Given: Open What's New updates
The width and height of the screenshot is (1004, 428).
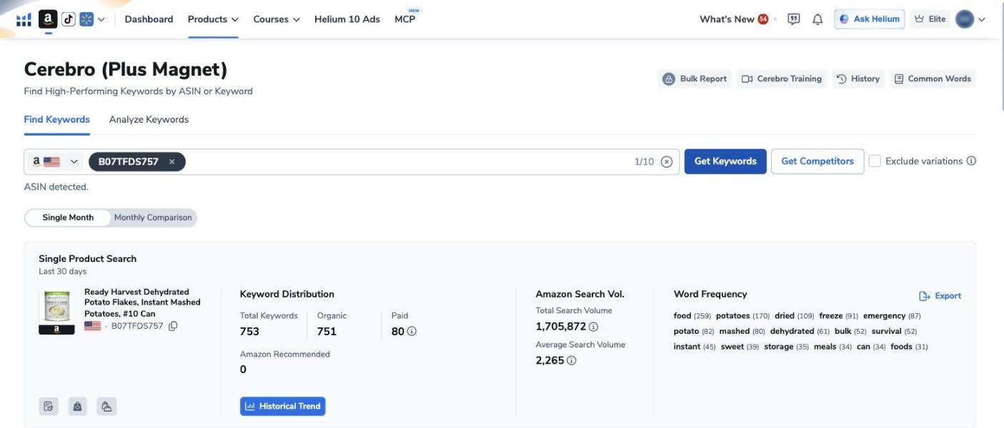Looking at the screenshot, I should [x=727, y=19].
